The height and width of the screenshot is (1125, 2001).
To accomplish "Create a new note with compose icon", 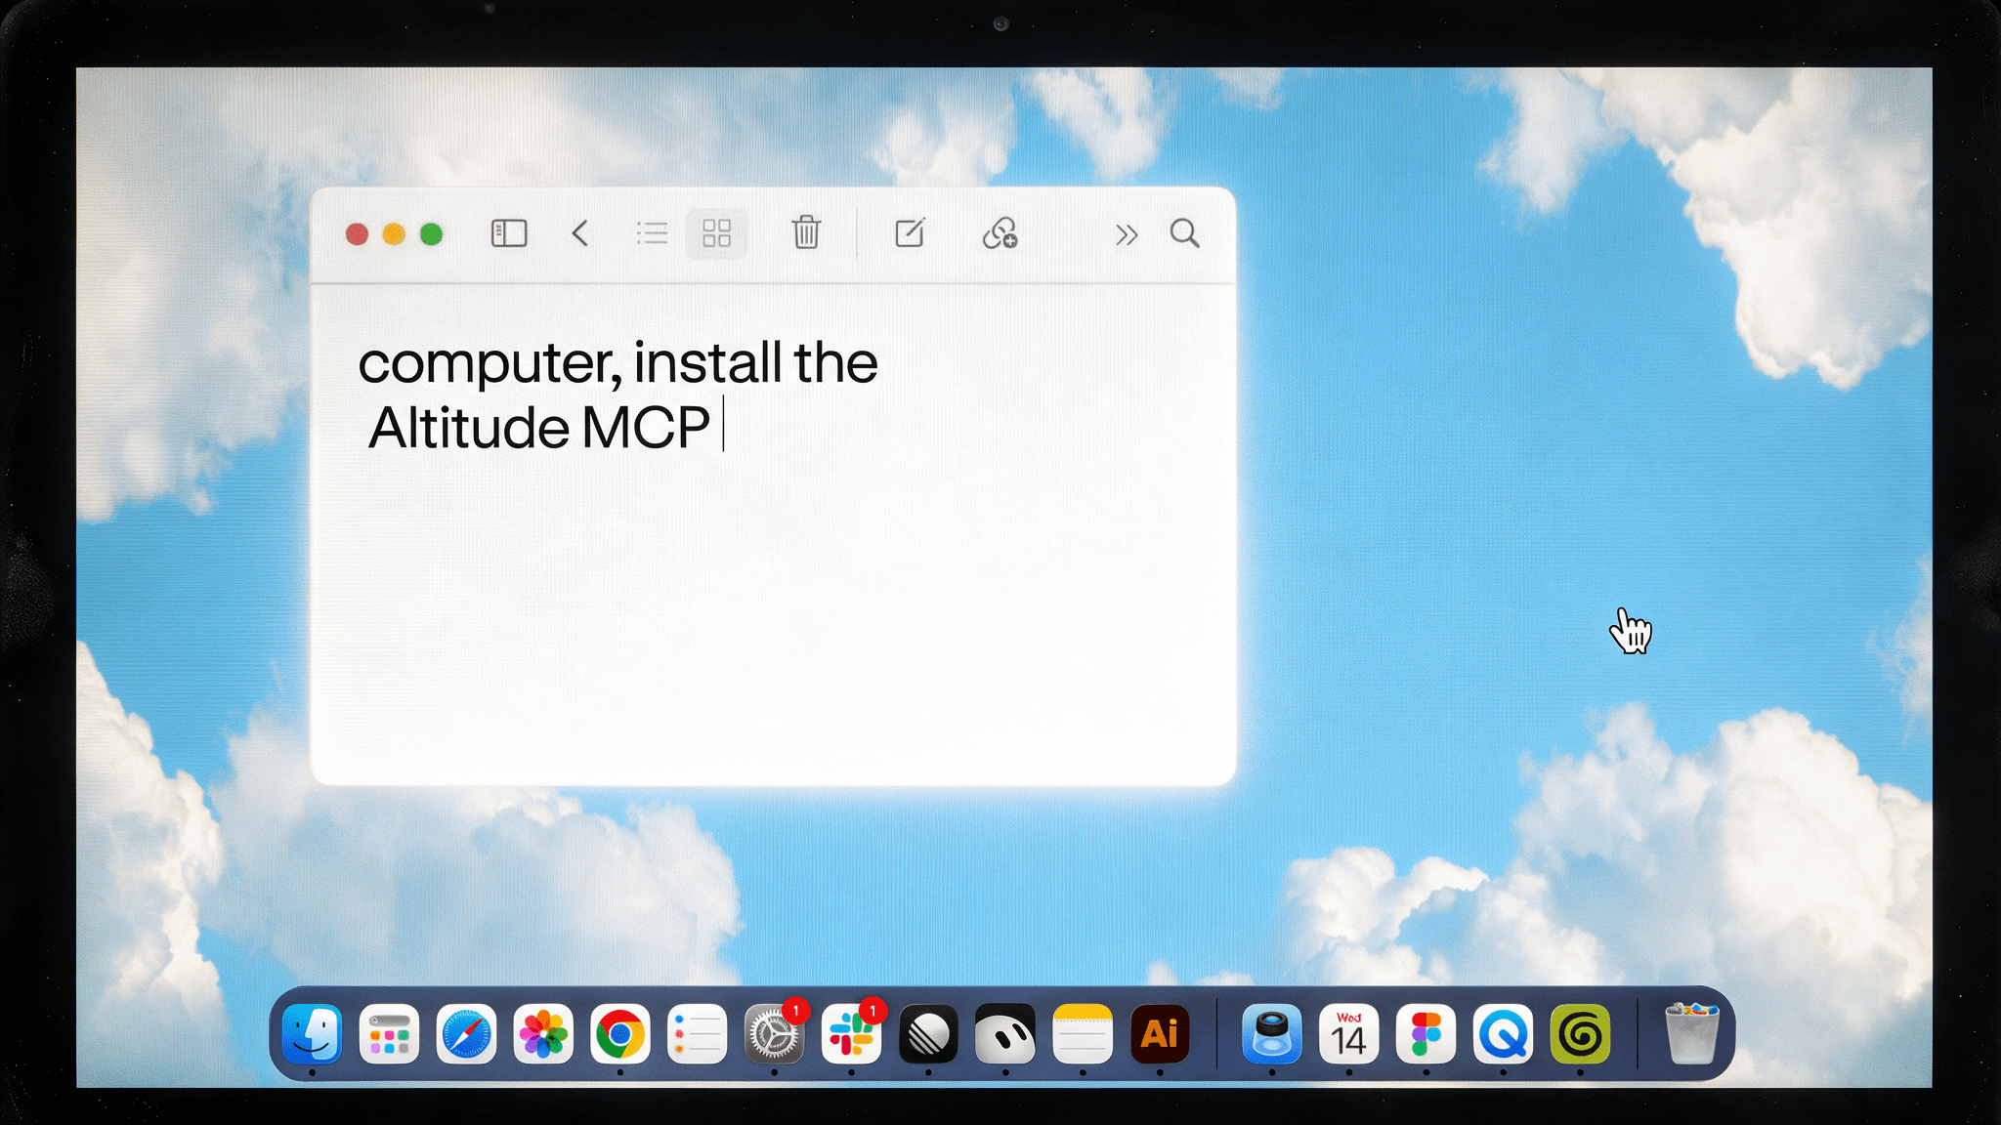I will 910,232.
